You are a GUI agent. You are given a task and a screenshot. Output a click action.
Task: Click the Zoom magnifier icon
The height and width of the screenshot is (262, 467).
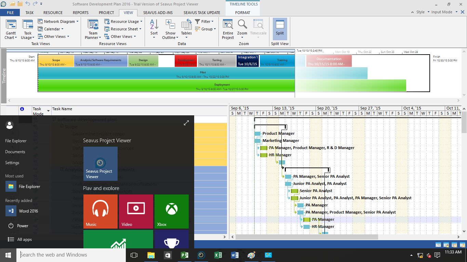(242, 29)
